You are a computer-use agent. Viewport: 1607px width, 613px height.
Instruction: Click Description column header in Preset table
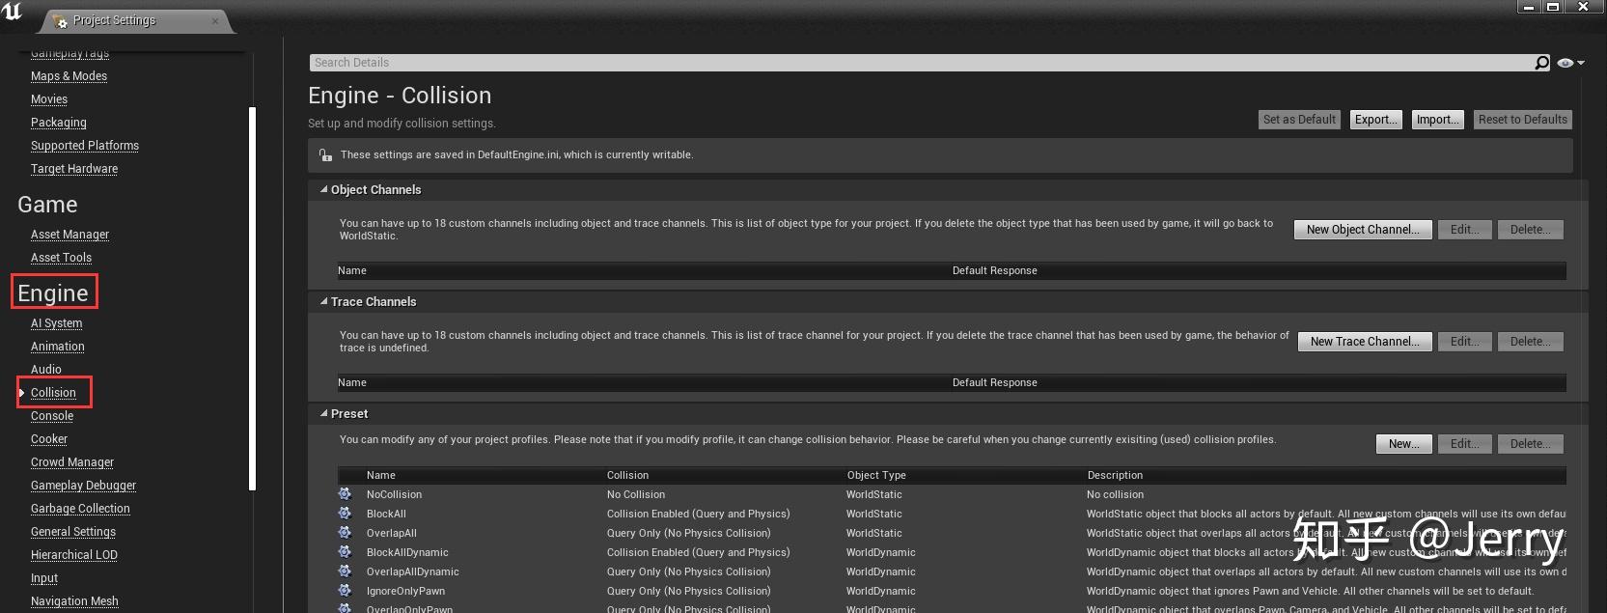[x=1115, y=475]
